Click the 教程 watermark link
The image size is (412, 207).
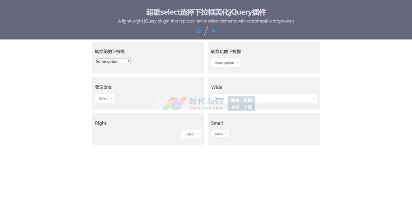click(x=235, y=101)
